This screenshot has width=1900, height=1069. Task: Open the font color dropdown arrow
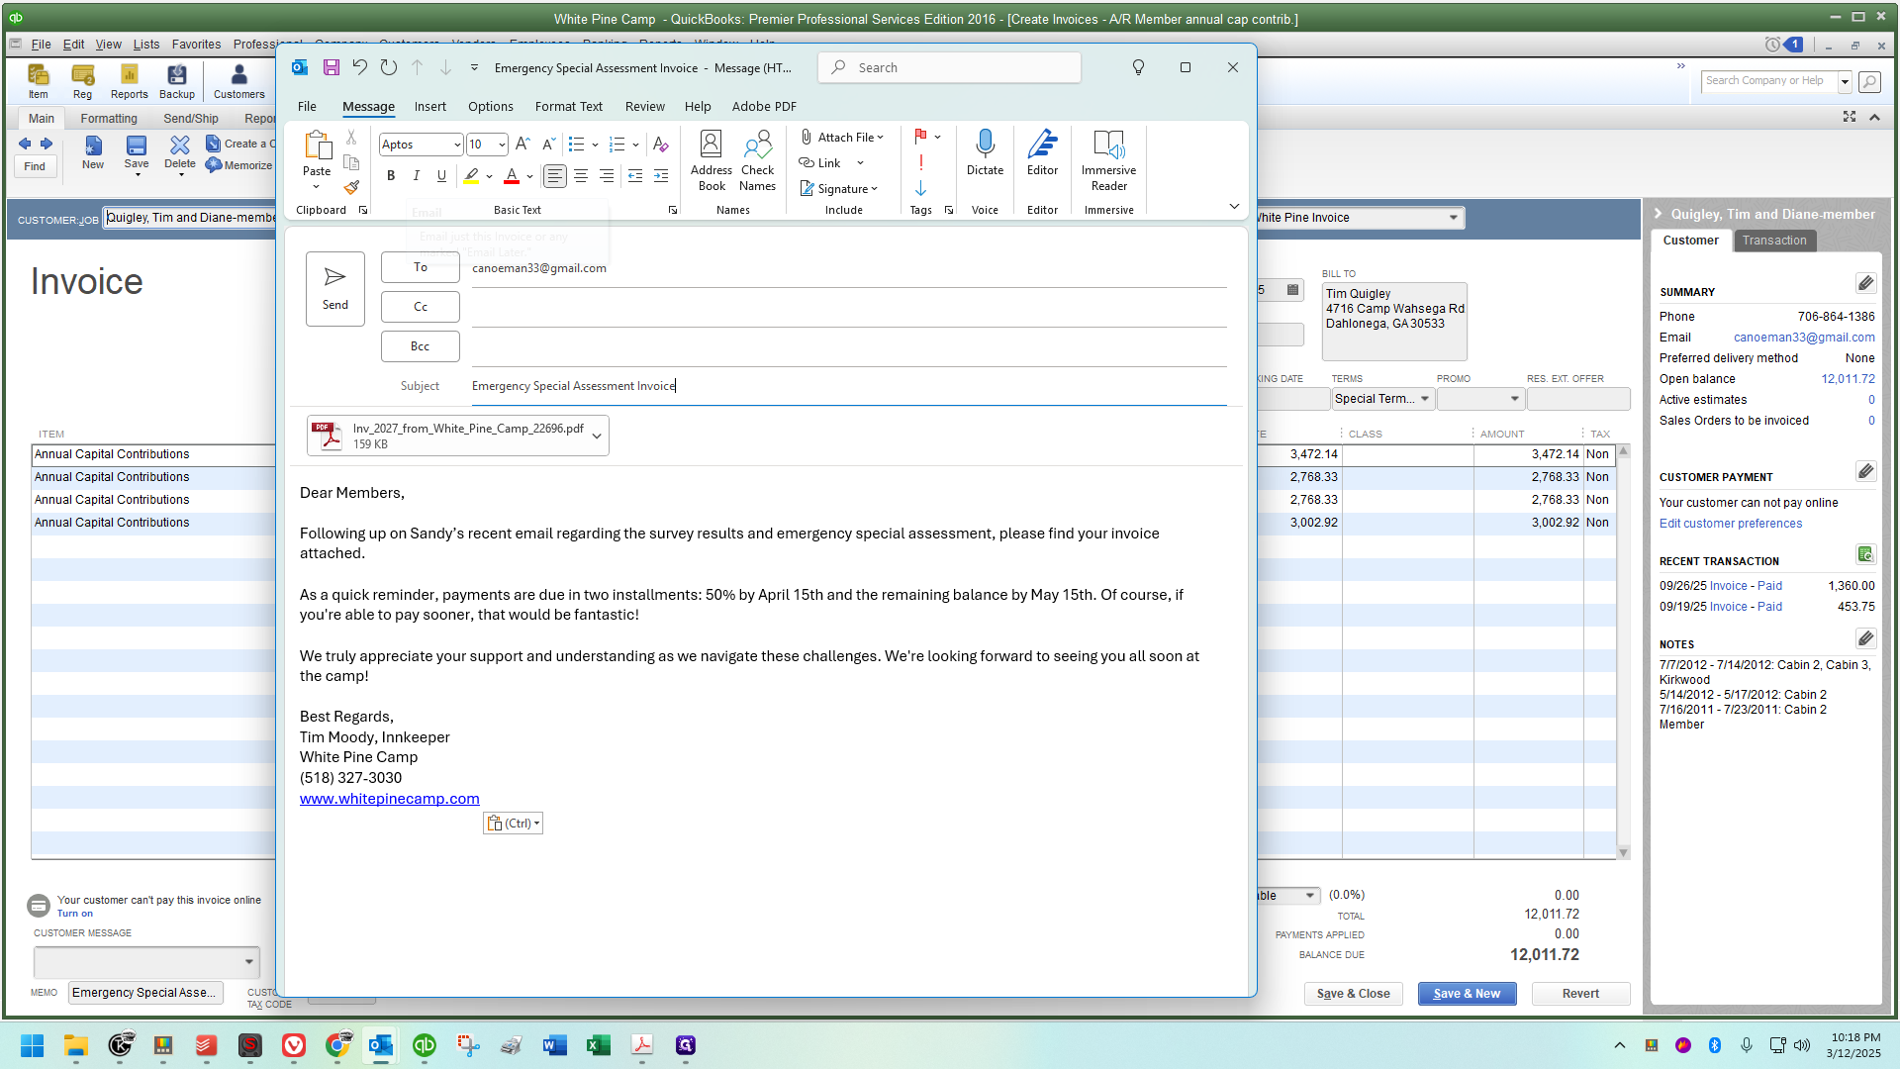point(530,176)
